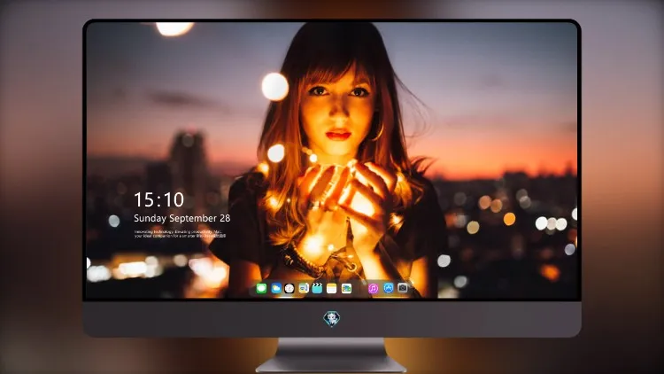Screen dimensions: 664x374
Task: Open the blue App Store icon
Action: 389,288
